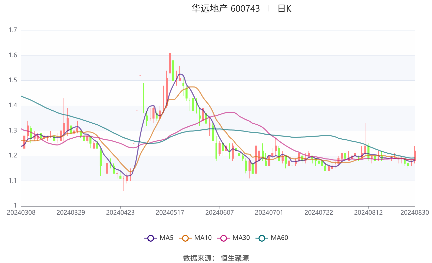Click the x-axis date 20240830
Viewport: 432px width, 263px height.
pos(415,213)
